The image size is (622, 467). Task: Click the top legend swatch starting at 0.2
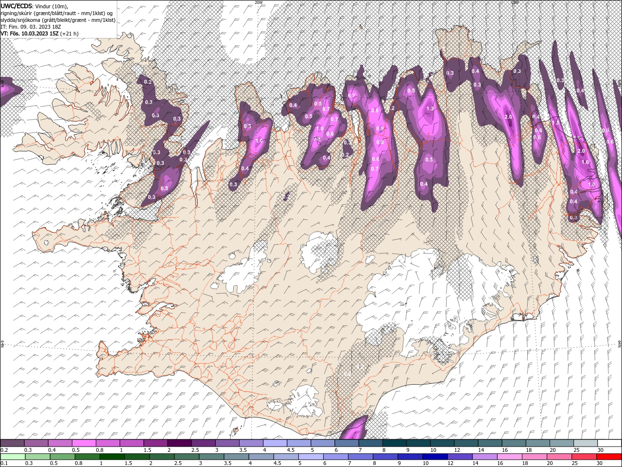click(12, 443)
